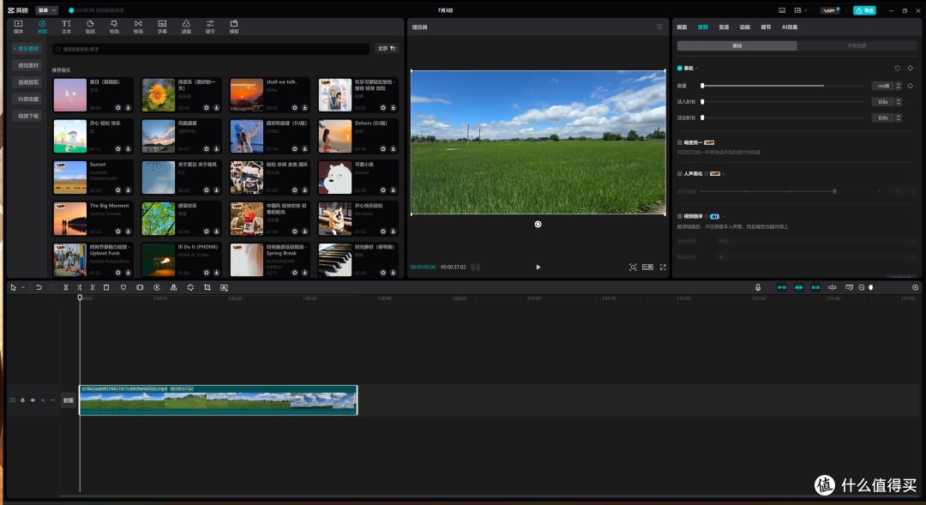Click the mirror flip icon in timeline toolbar
This screenshot has width=926, height=505.
pos(173,287)
